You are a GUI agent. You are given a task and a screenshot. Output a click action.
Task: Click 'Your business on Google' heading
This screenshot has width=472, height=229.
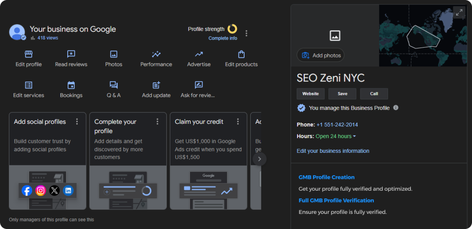point(73,29)
